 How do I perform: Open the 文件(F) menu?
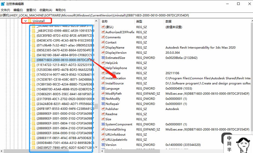point(5,10)
